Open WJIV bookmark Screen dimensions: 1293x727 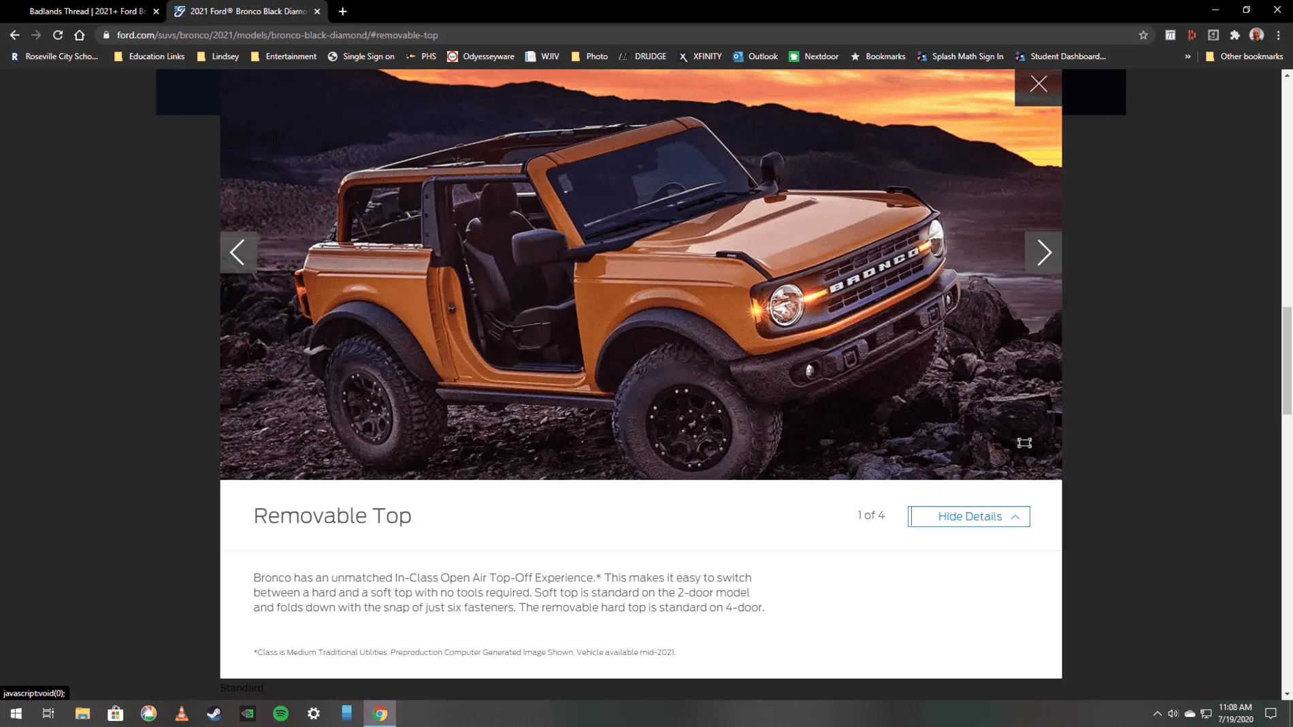point(542,56)
